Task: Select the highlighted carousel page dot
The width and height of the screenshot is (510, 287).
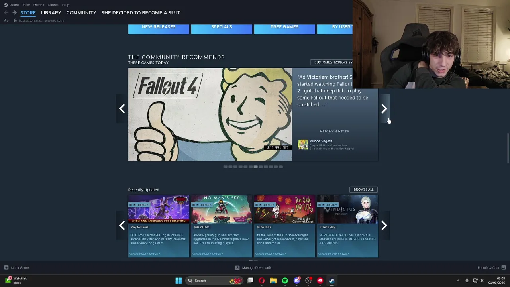Action: pos(255,167)
